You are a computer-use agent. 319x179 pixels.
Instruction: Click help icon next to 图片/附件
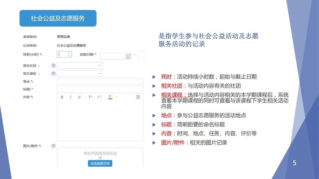[x=53, y=146]
